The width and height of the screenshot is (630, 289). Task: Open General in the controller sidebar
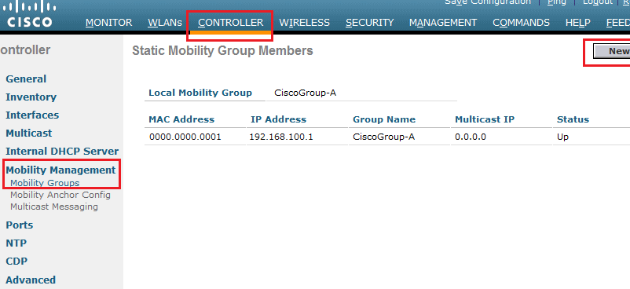[26, 79]
